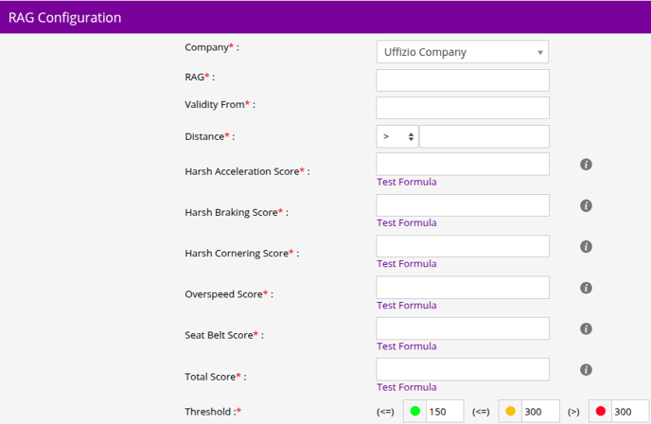Click the Seat Belt Score input field
Image resolution: width=651 pixels, height=424 pixels.
click(x=462, y=328)
